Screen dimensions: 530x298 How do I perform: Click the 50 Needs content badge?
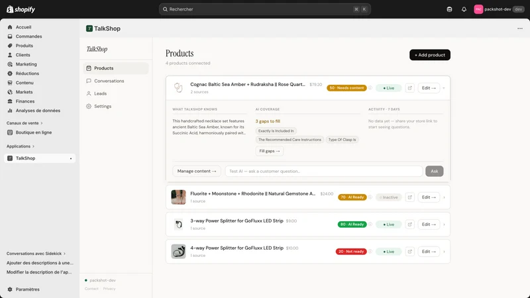point(346,88)
